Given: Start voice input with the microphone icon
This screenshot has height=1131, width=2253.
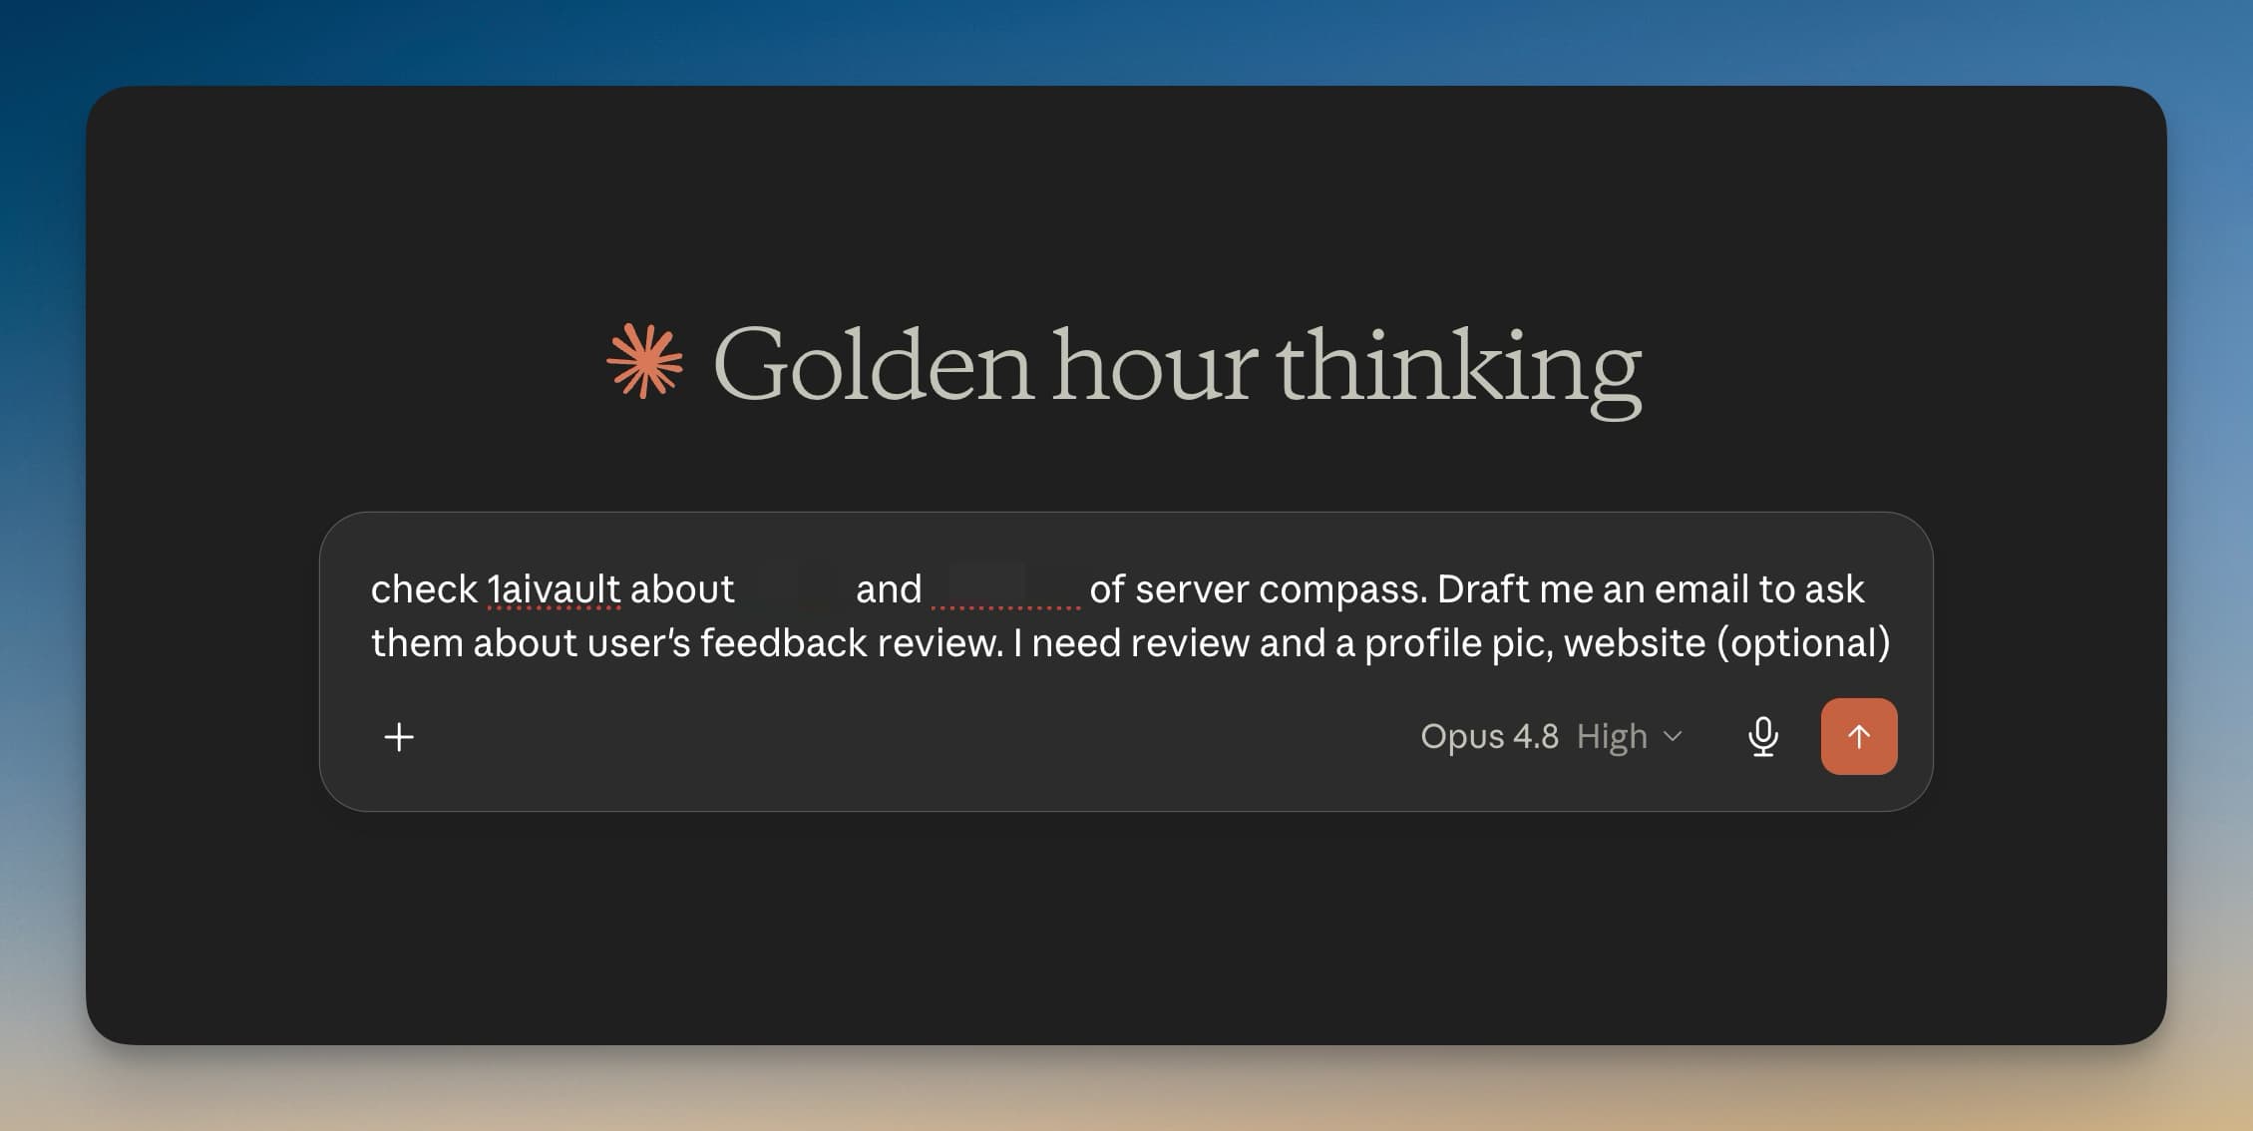Looking at the screenshot, I should [1762, 737].
